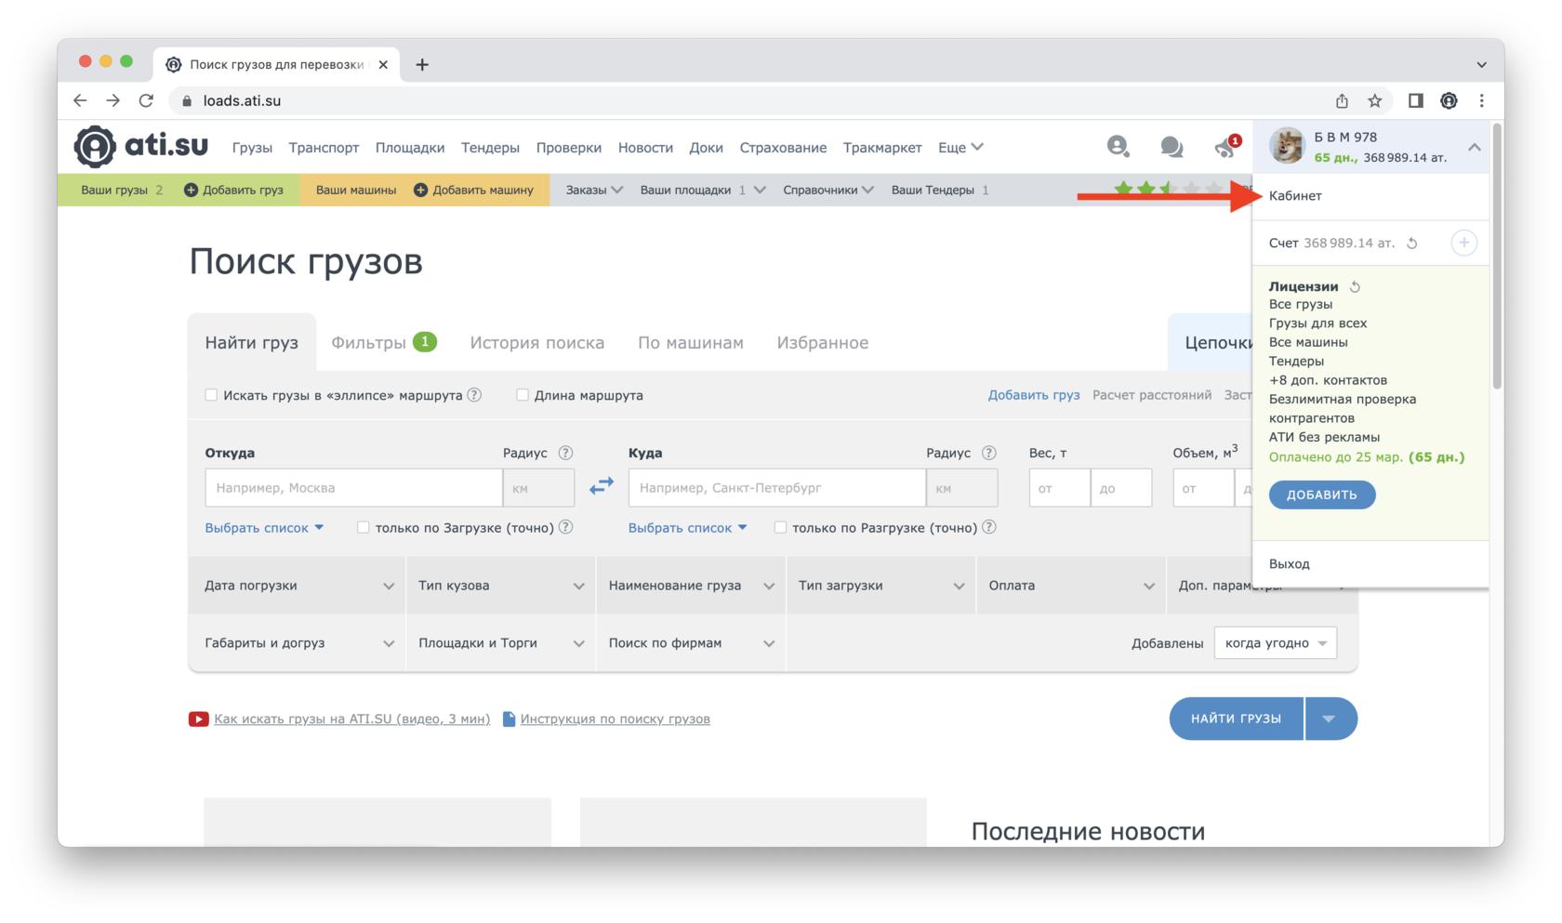
Task: Expand Тип кузова filter
Action: coord(501,586)
